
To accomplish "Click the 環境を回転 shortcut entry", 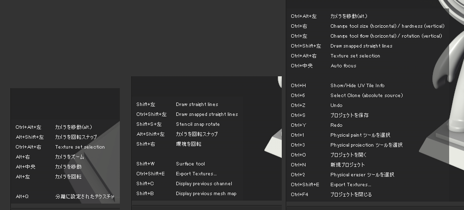I will tap(188, 144).
